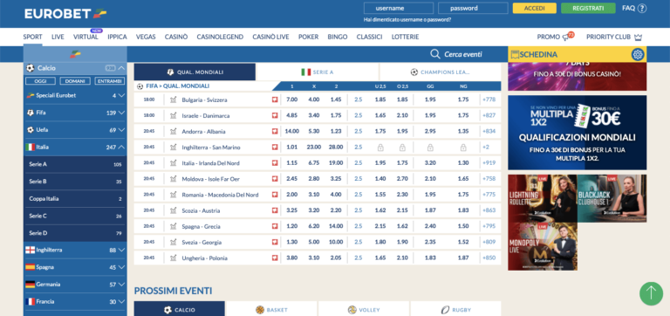Toggle the OGGI filter
Image resolution: width=670 pixels, height=316 pixels.
pyautogui.click(x=41, y=81)
